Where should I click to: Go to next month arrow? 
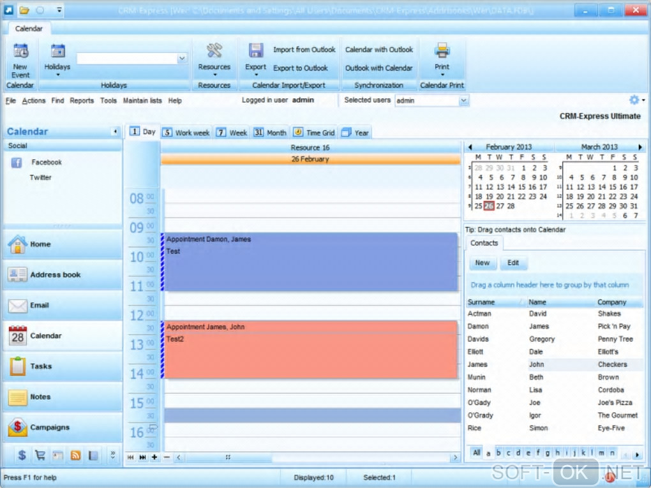coord(640,147)
